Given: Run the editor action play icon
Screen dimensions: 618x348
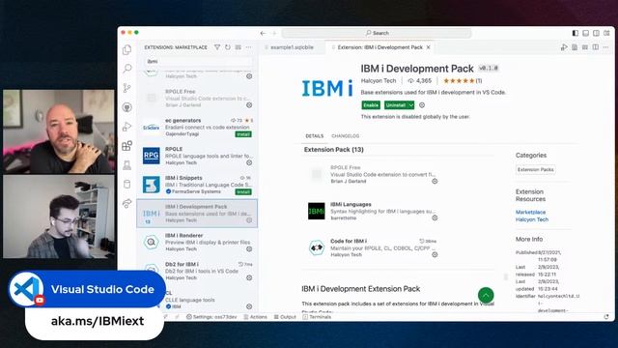Looking at the screenshot, I should [x=564, y=47].
